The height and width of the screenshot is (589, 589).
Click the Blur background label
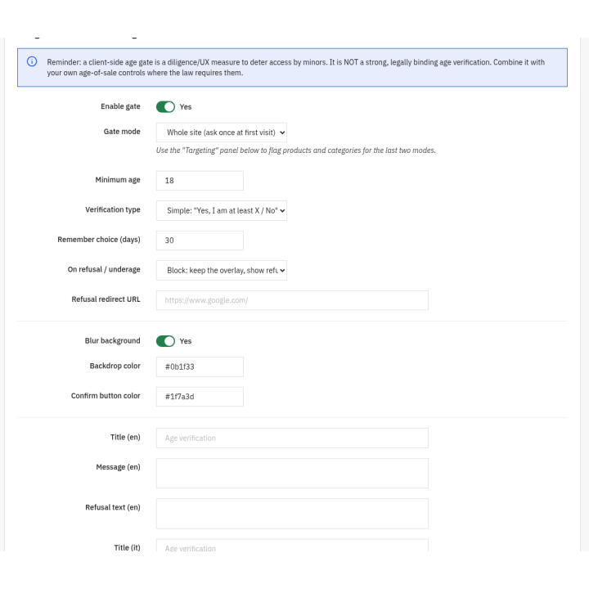click(113, 340)
